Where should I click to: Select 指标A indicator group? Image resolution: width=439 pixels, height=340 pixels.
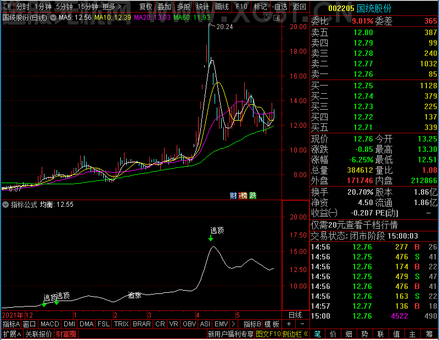pyautogui.click(x=11, y=324)
